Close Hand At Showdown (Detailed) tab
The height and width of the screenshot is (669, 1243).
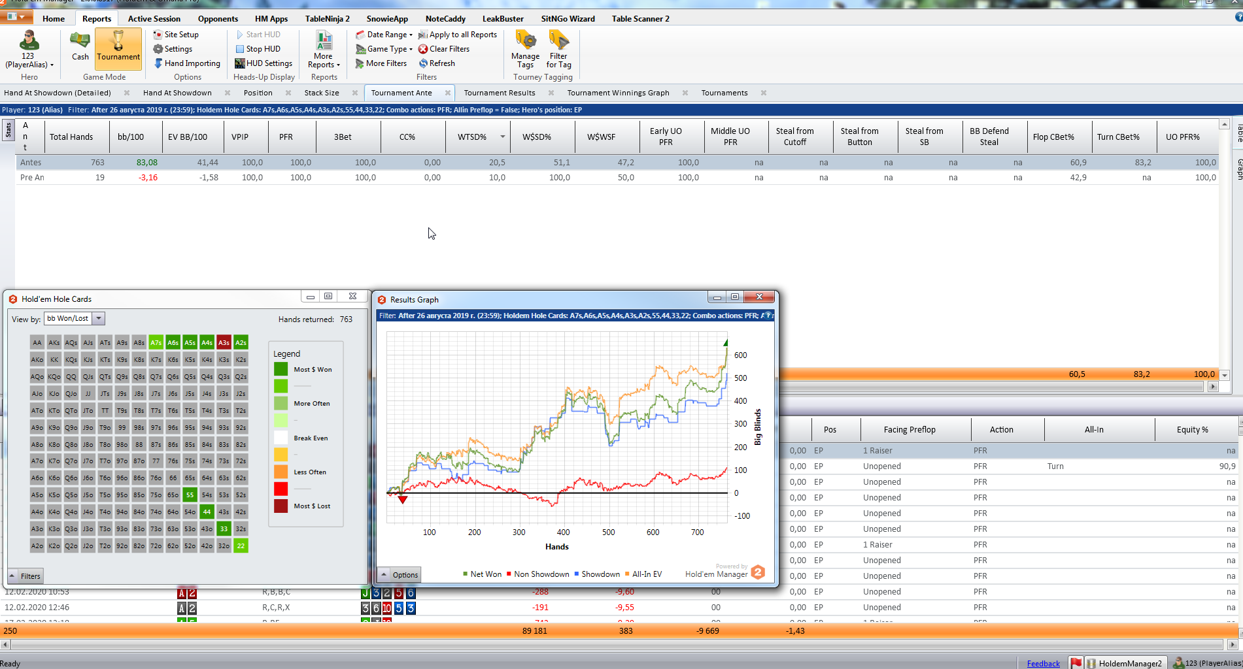click(126, 93)
